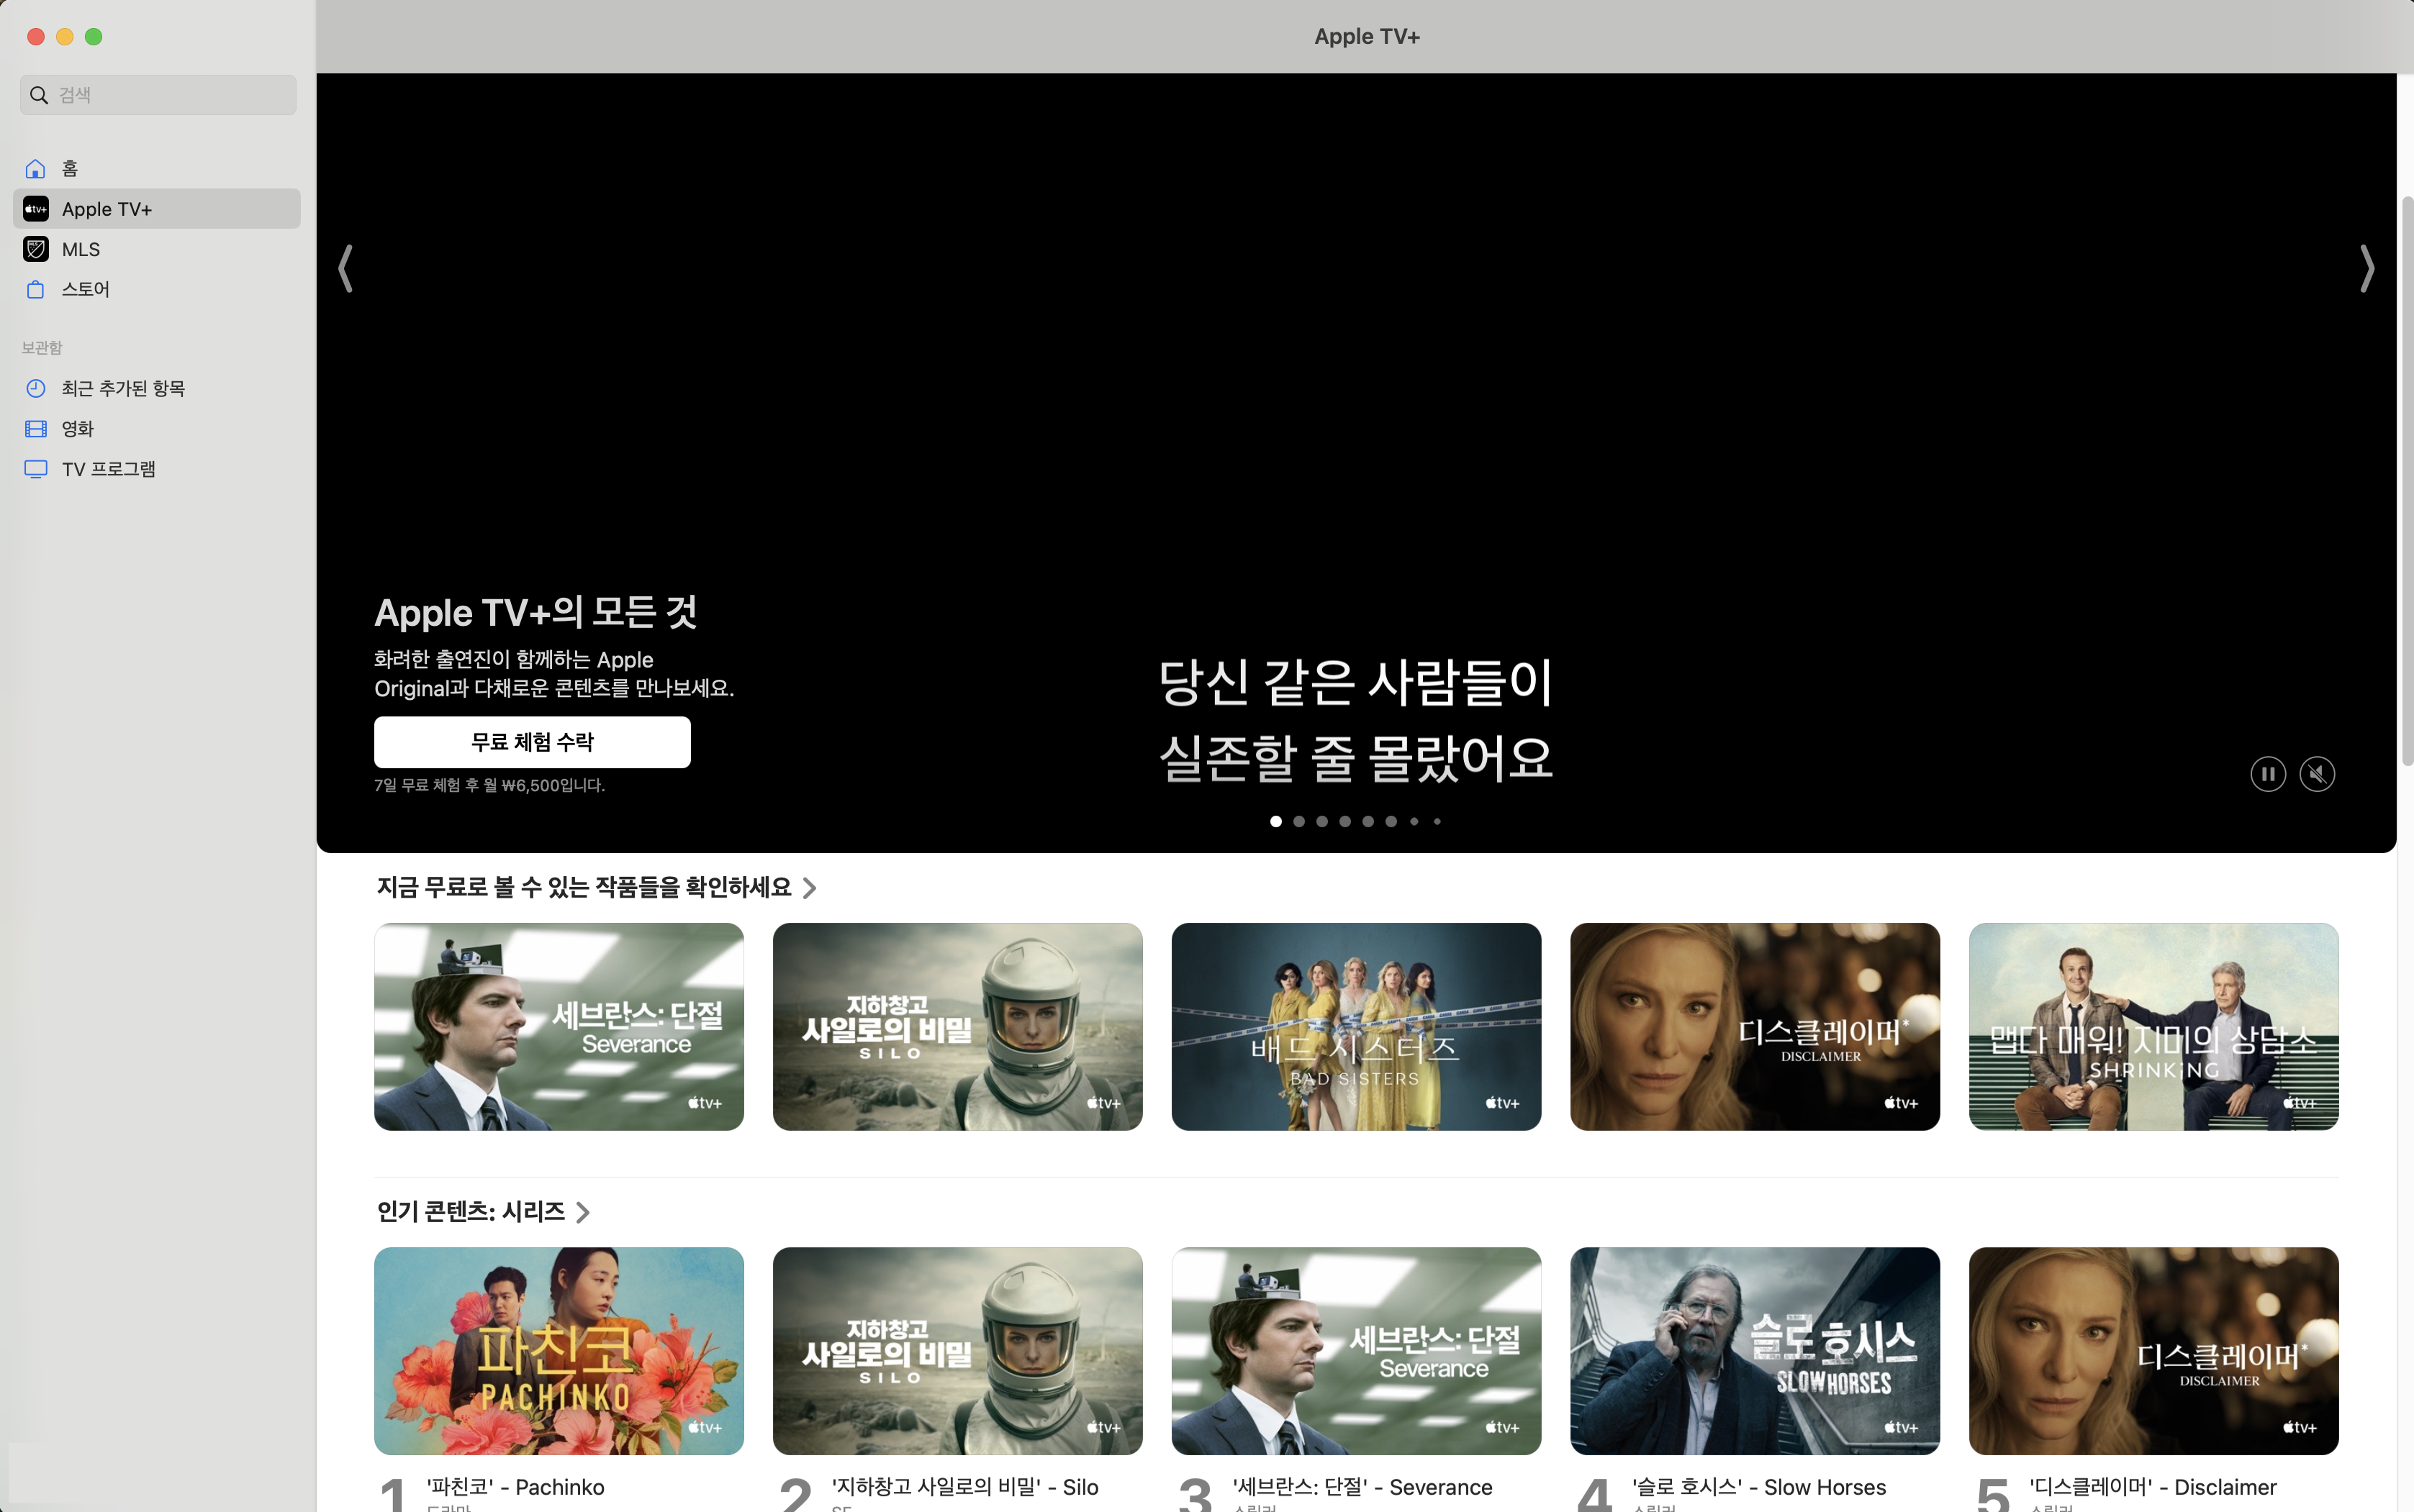Open '지금 무료로 볼 수 있는 작품들을 확인하세요' heading
2414x1512 pixels.
click(583, 887)
